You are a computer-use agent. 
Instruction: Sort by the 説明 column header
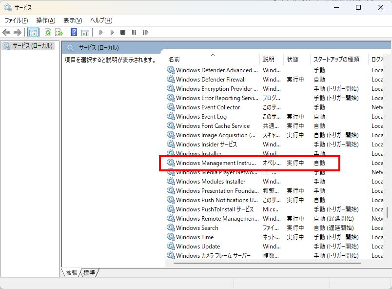point(272,59)
